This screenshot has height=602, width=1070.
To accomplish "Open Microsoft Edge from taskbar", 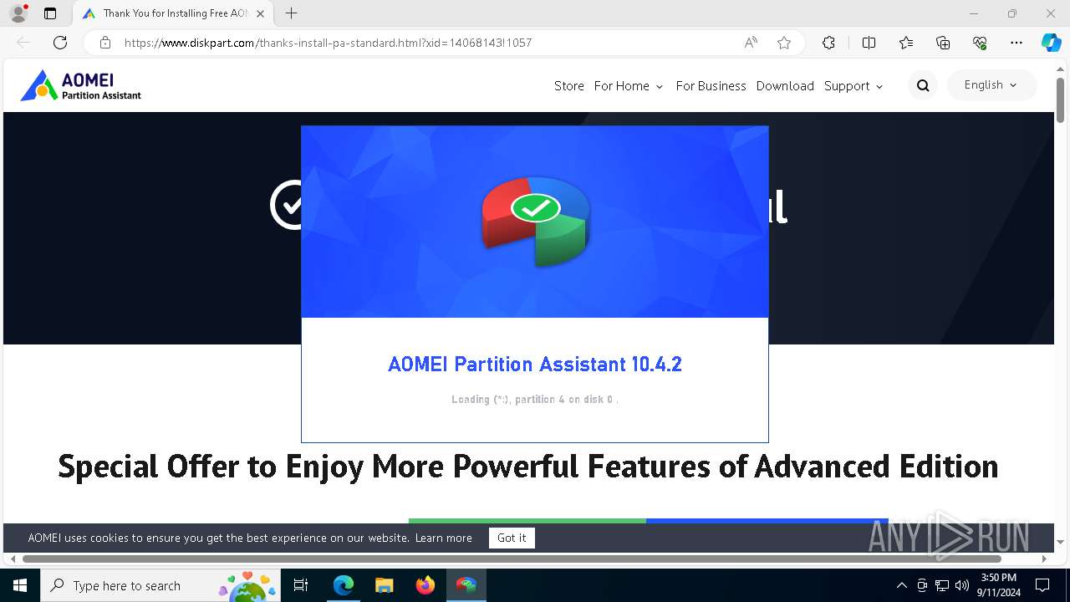I will click(x=344, y=585).
